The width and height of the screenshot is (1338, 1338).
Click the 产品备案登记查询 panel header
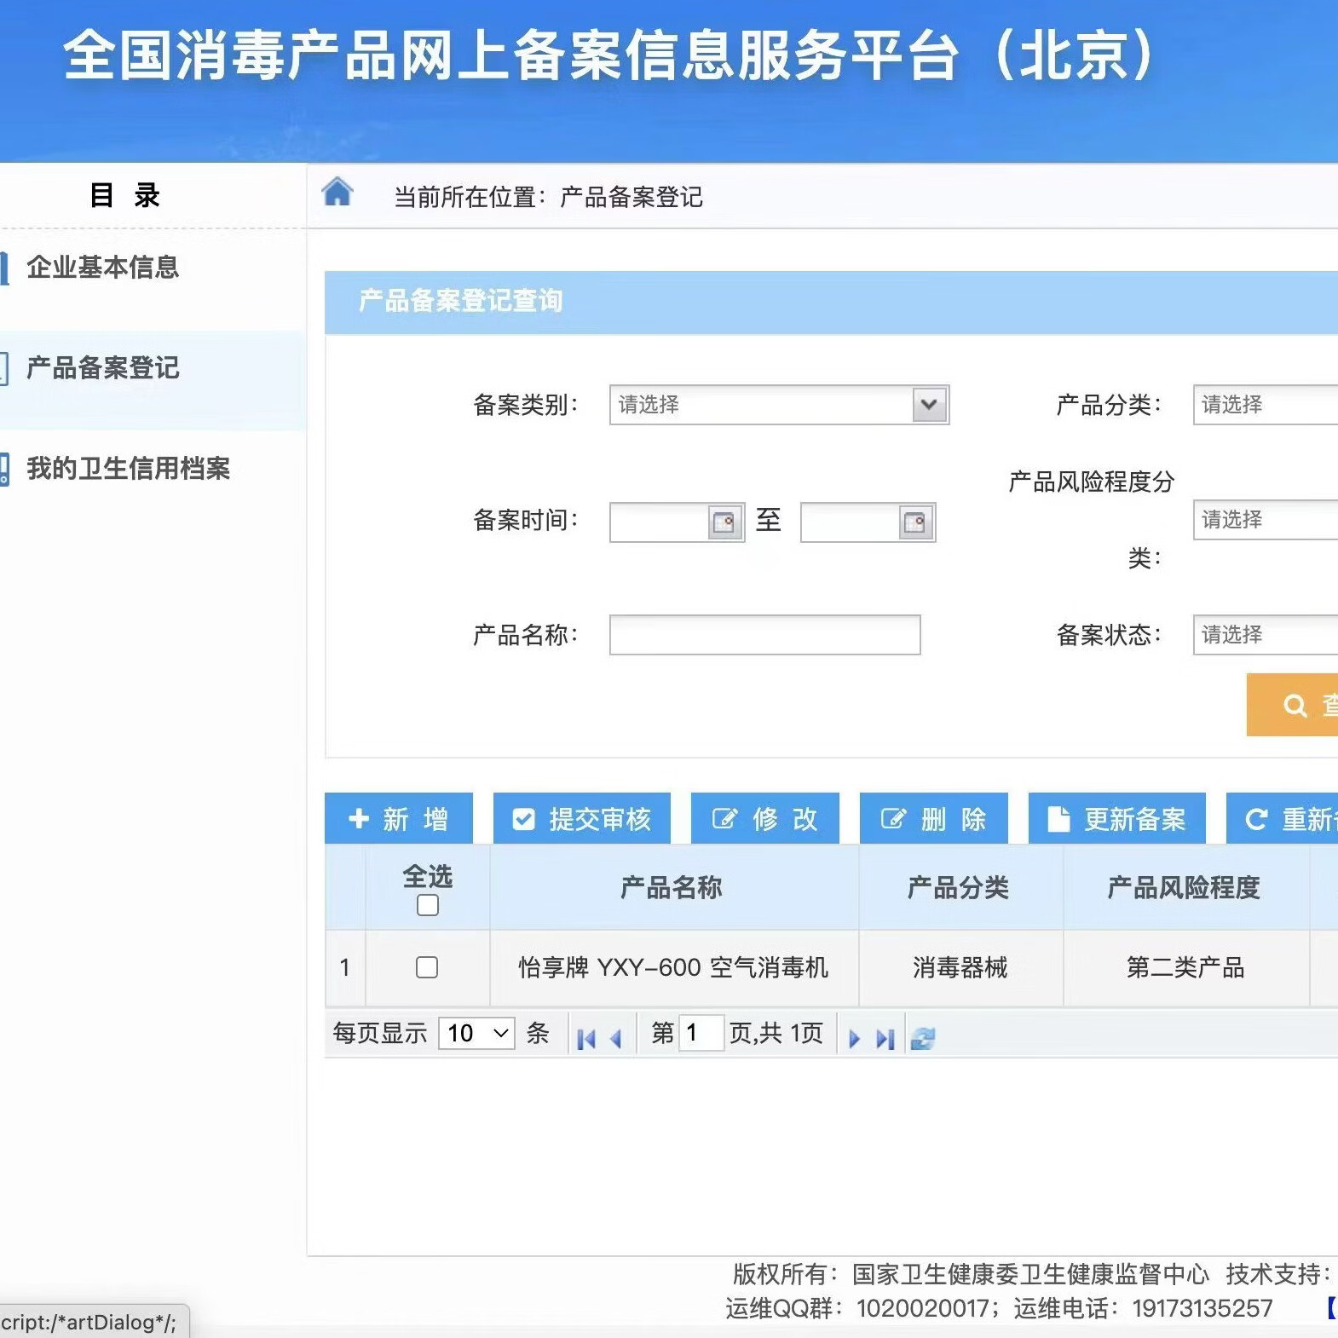pos(831,302)
